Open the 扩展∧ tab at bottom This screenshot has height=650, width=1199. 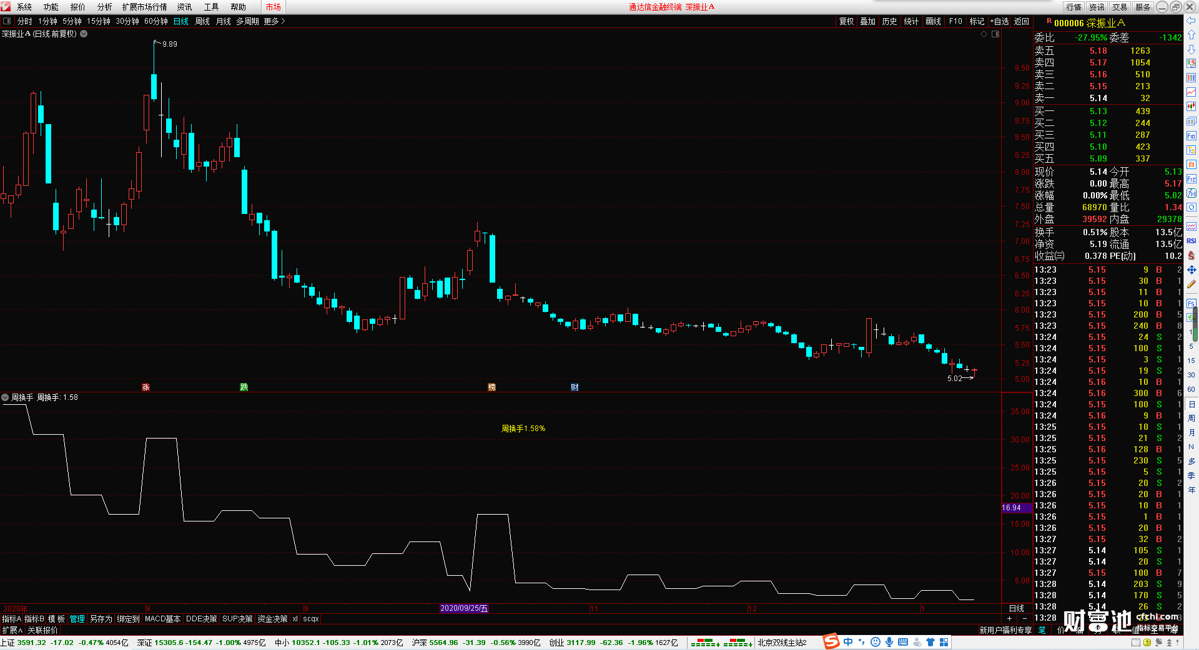point(12,630)
